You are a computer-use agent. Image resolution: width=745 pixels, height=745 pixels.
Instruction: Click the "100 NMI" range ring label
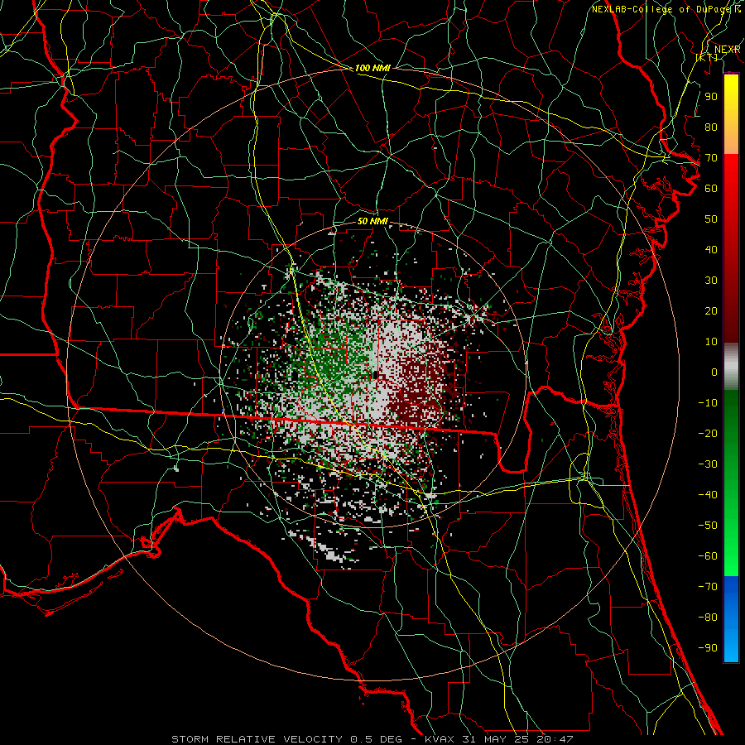(372, 68)
